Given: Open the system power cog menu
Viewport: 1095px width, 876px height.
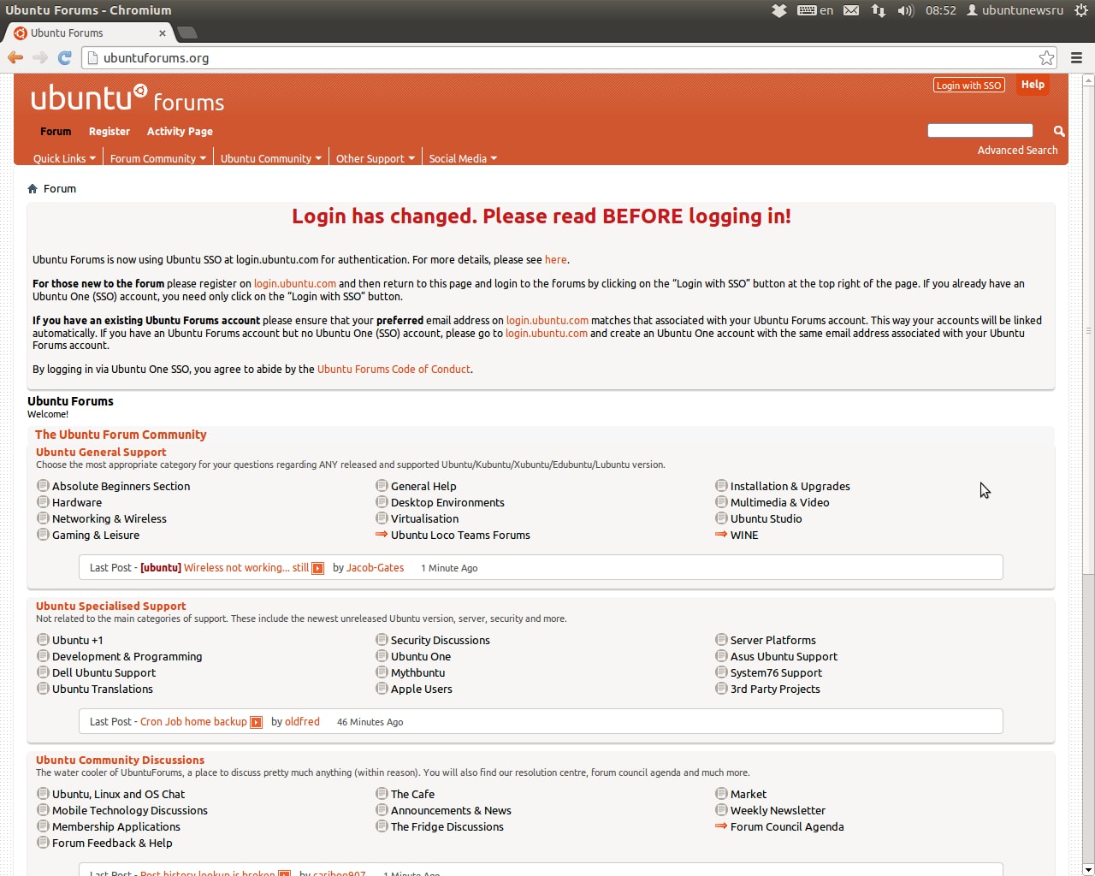Looking at the screenshot, I should click(1081, 10).
